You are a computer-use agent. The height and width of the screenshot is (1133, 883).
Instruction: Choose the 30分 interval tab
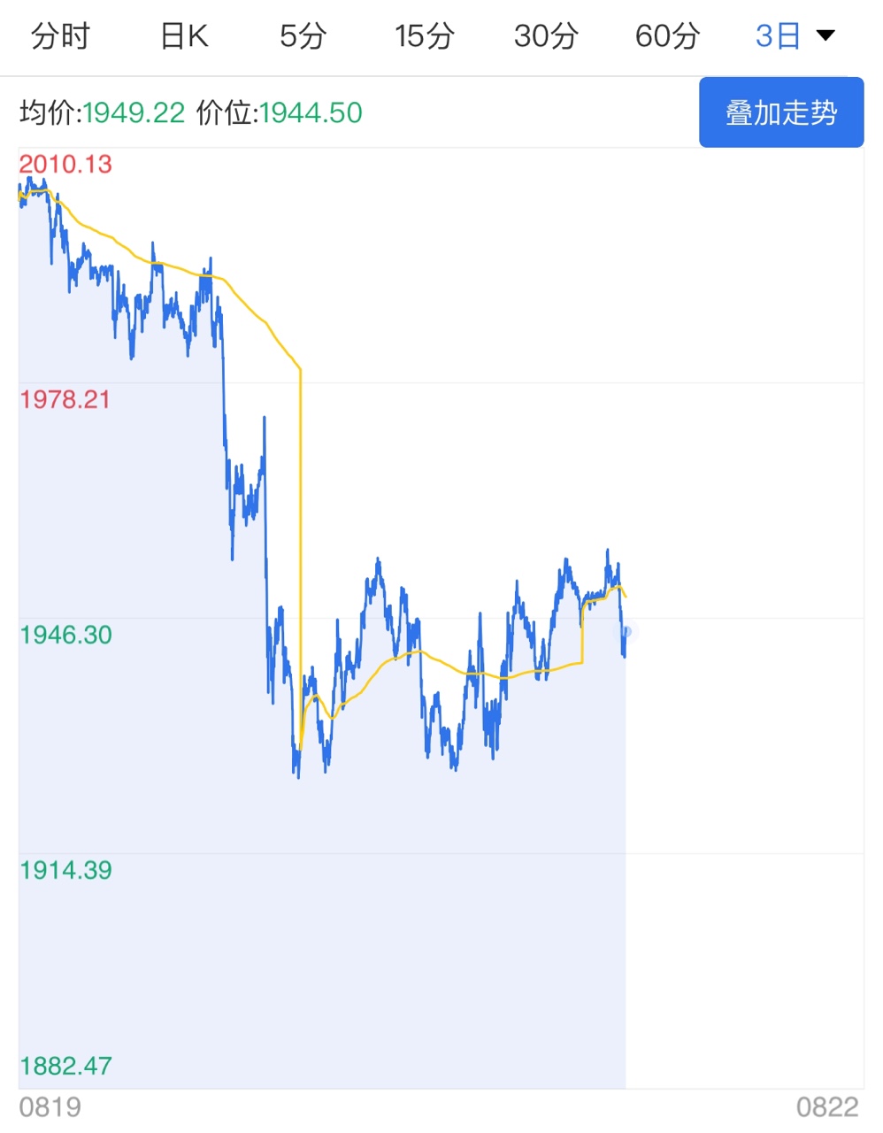pyautogui.click(x=546, y=36)
